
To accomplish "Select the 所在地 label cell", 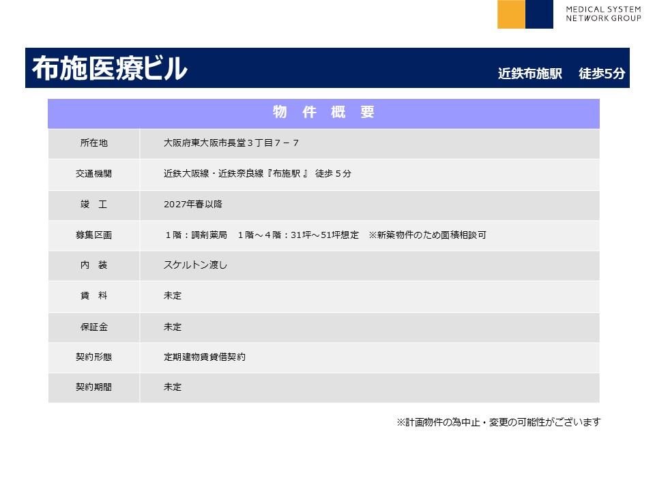I will (93, 144).
